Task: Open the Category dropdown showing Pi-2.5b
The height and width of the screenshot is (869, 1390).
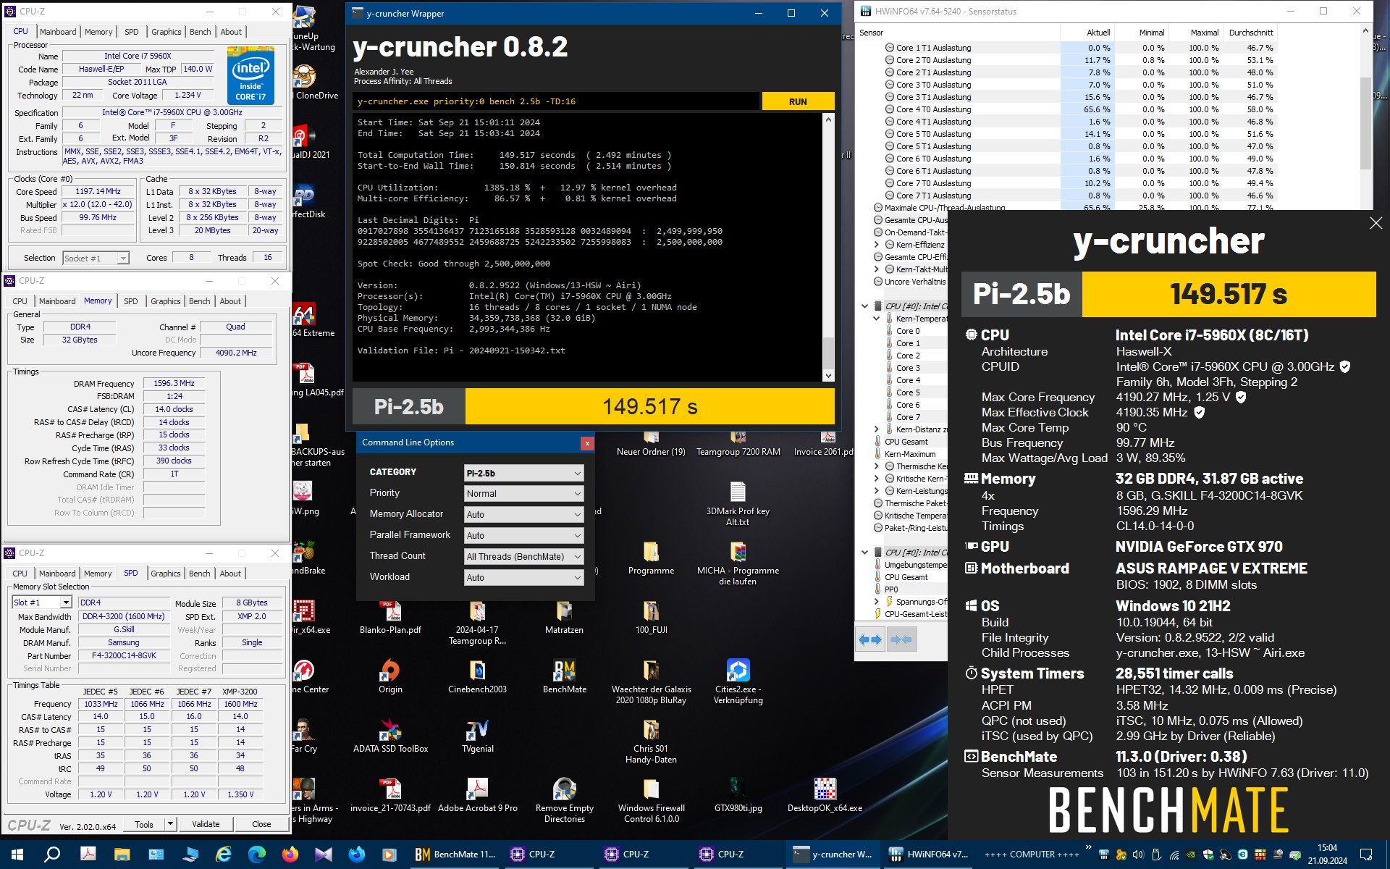Action: [x=523, y=473]
